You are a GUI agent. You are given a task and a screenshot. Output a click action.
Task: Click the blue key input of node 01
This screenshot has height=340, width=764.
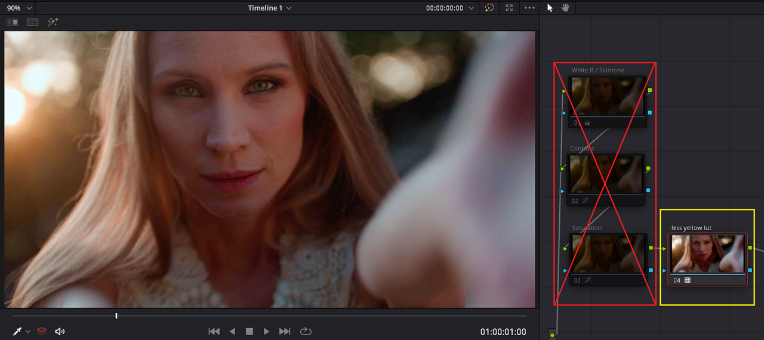564,113
